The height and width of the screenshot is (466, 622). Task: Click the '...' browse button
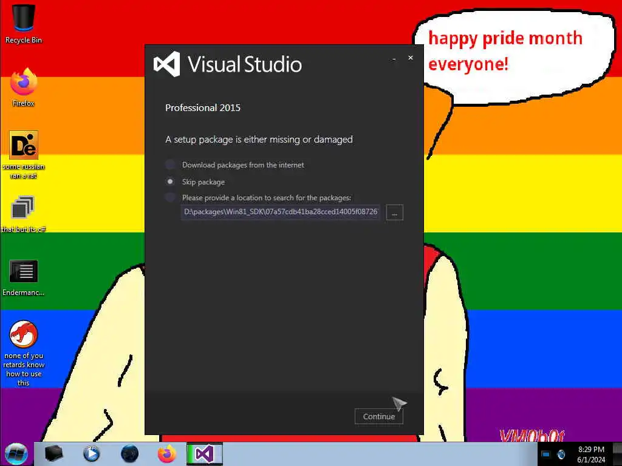pos(394,212)
